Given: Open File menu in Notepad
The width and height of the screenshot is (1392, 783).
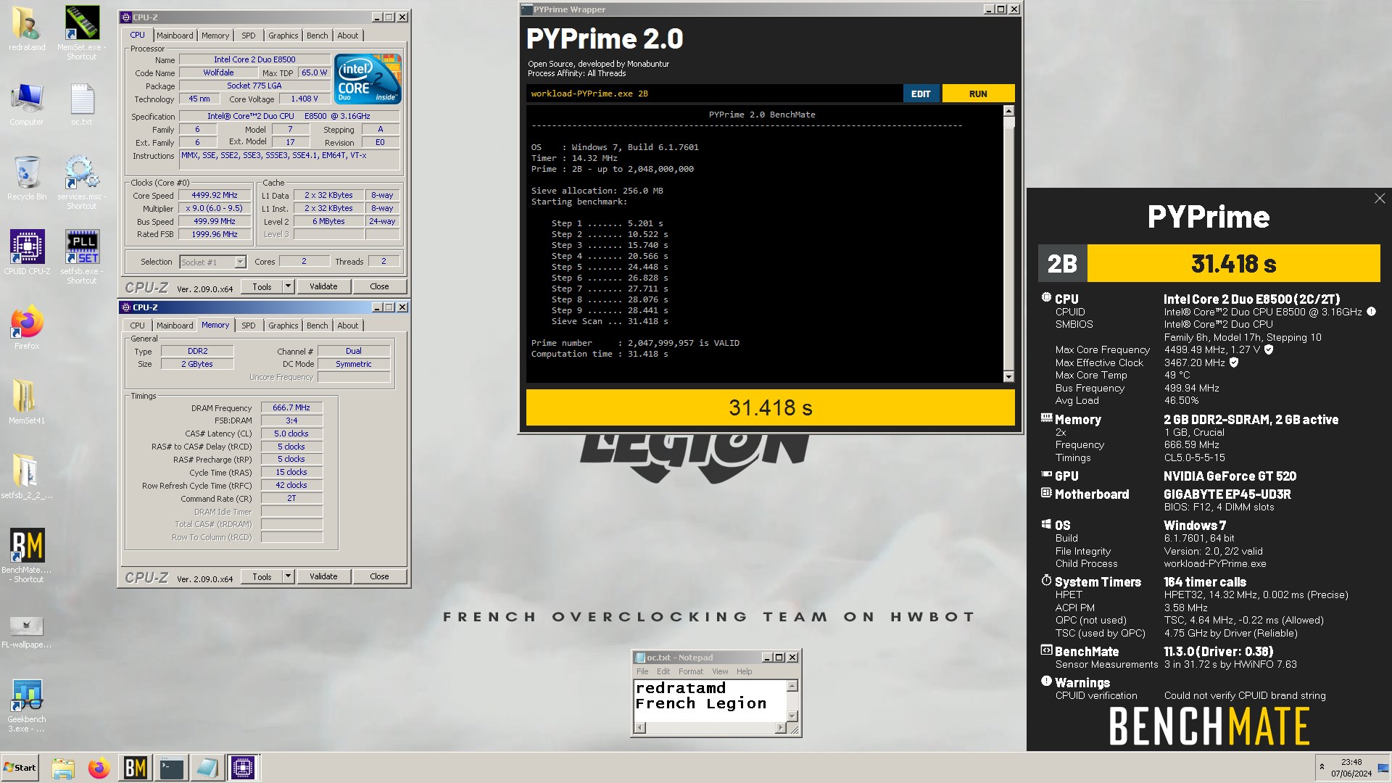Looking at the screenshot, I should pyautogui.click(x=642, y=671).
